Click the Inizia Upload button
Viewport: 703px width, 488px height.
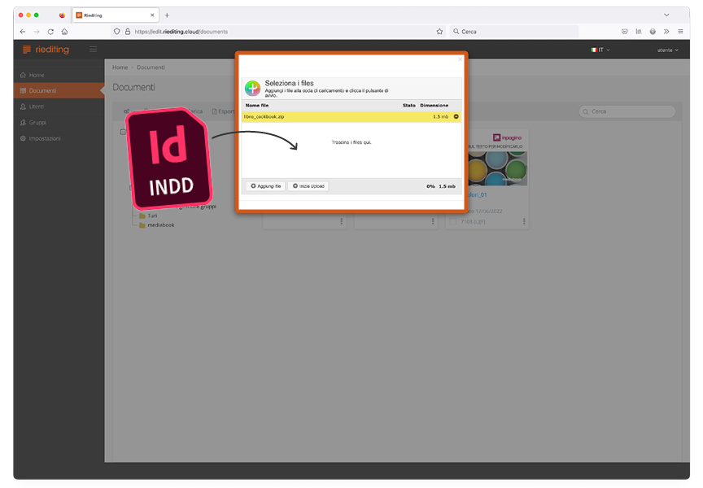(x=308, y=186)
